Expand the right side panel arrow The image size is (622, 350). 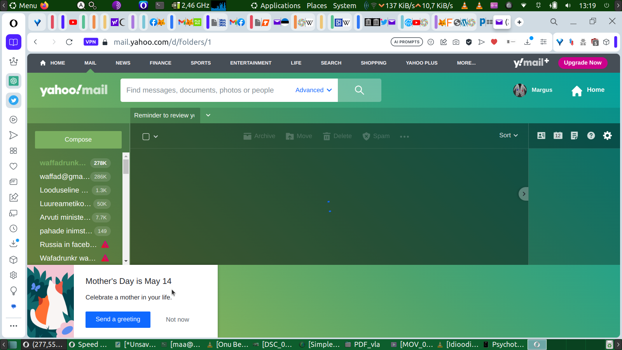[x=524, y=194]
